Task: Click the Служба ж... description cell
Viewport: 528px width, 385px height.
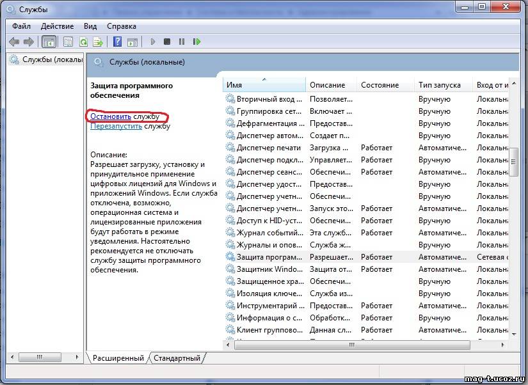Action: [330, 245]
